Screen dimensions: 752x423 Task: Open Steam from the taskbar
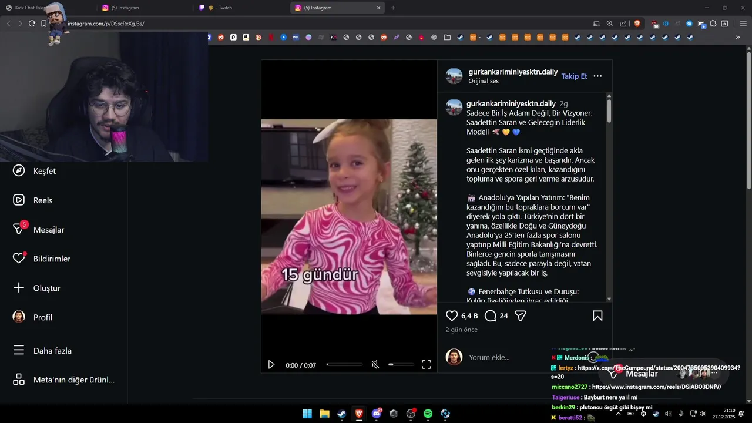click(341, 414)
